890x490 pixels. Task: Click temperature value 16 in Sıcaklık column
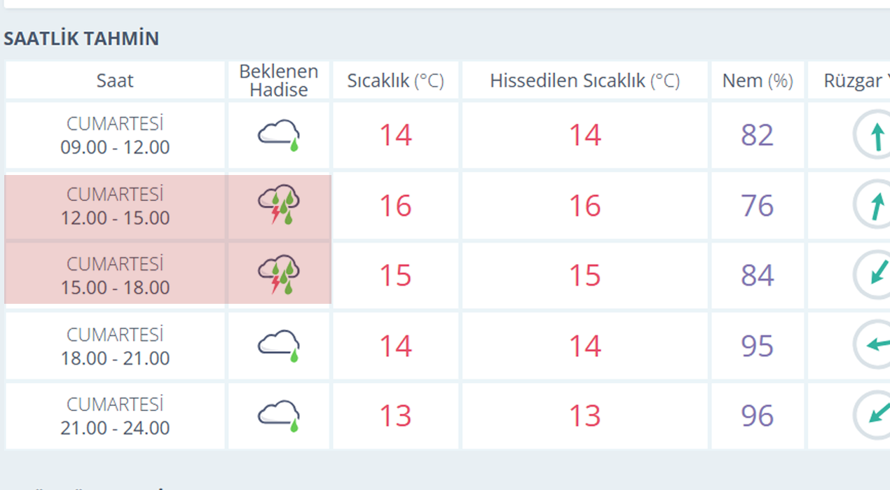click(x=396, y=206)
